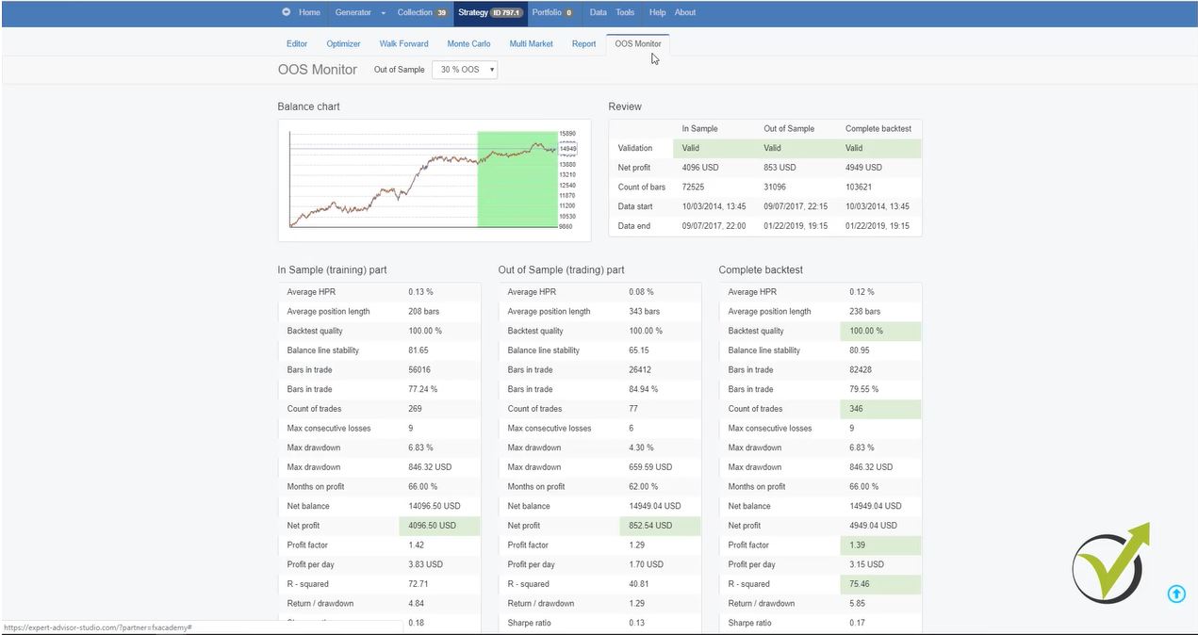This screenshot has height=635, width=1198.
Task: Click the blue scroll-to-top arrow icon
Action: (1175, 594)
